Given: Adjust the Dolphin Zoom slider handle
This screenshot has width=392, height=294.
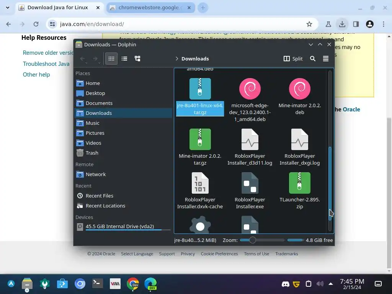Looking at the screenshot, I should click(253, 240).
